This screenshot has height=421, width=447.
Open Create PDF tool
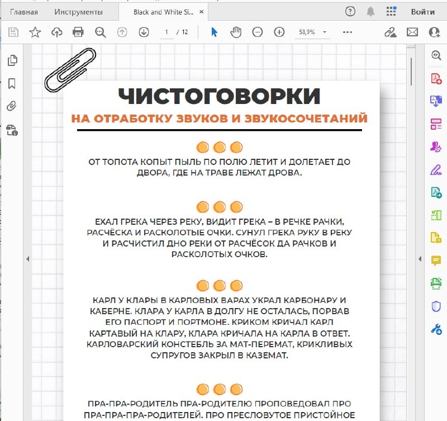[x=436, y=78]
